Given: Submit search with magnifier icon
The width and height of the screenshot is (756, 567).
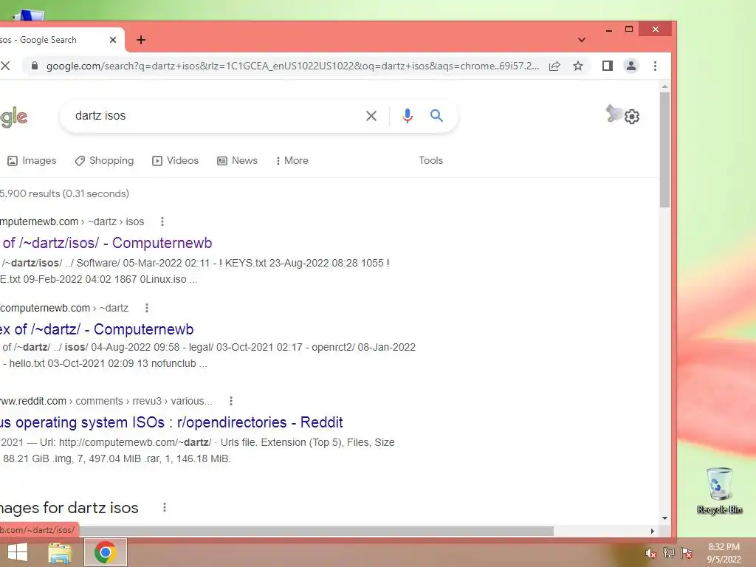Looking at the screenshot, I should pos(436,116).
